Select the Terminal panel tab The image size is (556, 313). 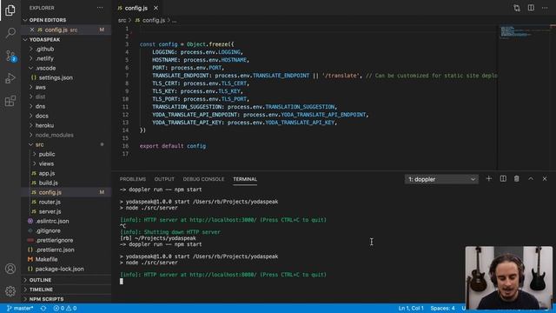(x=245, y=179)
